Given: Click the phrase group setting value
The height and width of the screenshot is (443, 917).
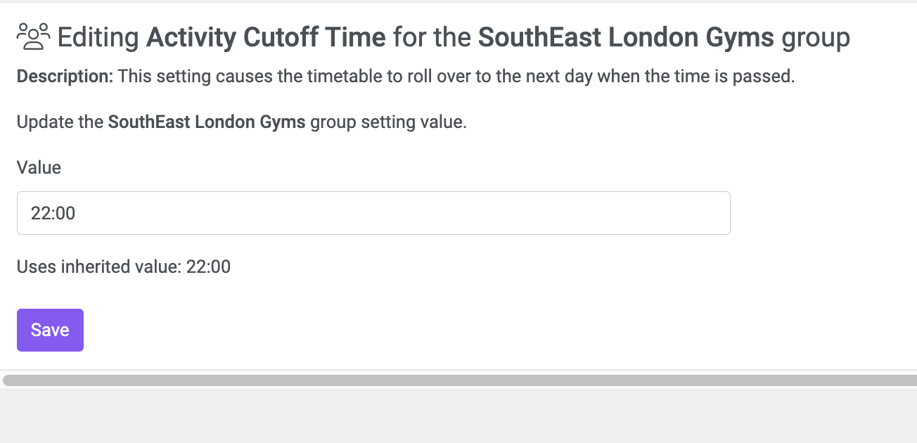Looking at the screenshot, I should pyautogui.click(x=388, y=122).
